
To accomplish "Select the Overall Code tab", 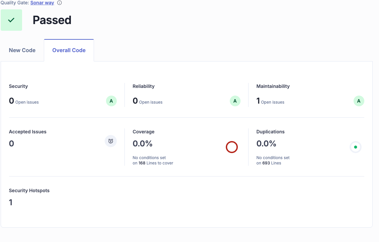I will pos(69,50).
